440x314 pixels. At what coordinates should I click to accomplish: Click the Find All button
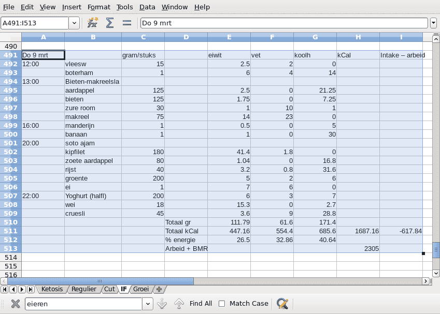pyautogui.click(x=201, y=304)
